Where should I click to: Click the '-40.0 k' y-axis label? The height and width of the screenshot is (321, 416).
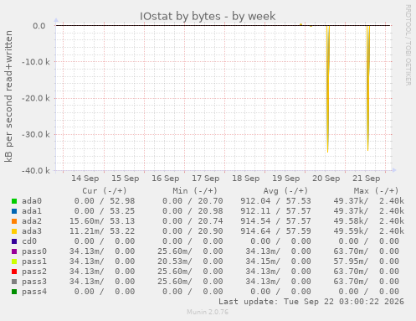click(36, 171)
